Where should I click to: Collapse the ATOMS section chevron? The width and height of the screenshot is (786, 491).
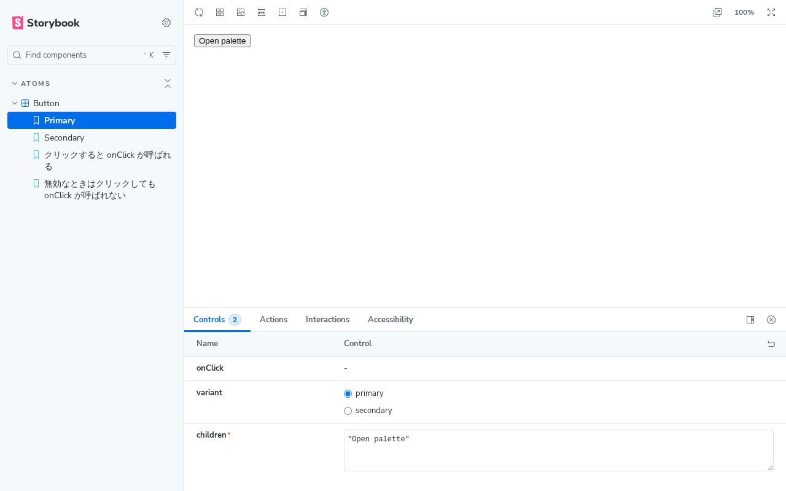tap(15, 83)
